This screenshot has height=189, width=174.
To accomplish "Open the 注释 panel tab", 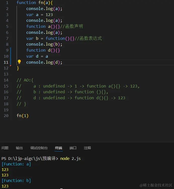I will 87,148.
